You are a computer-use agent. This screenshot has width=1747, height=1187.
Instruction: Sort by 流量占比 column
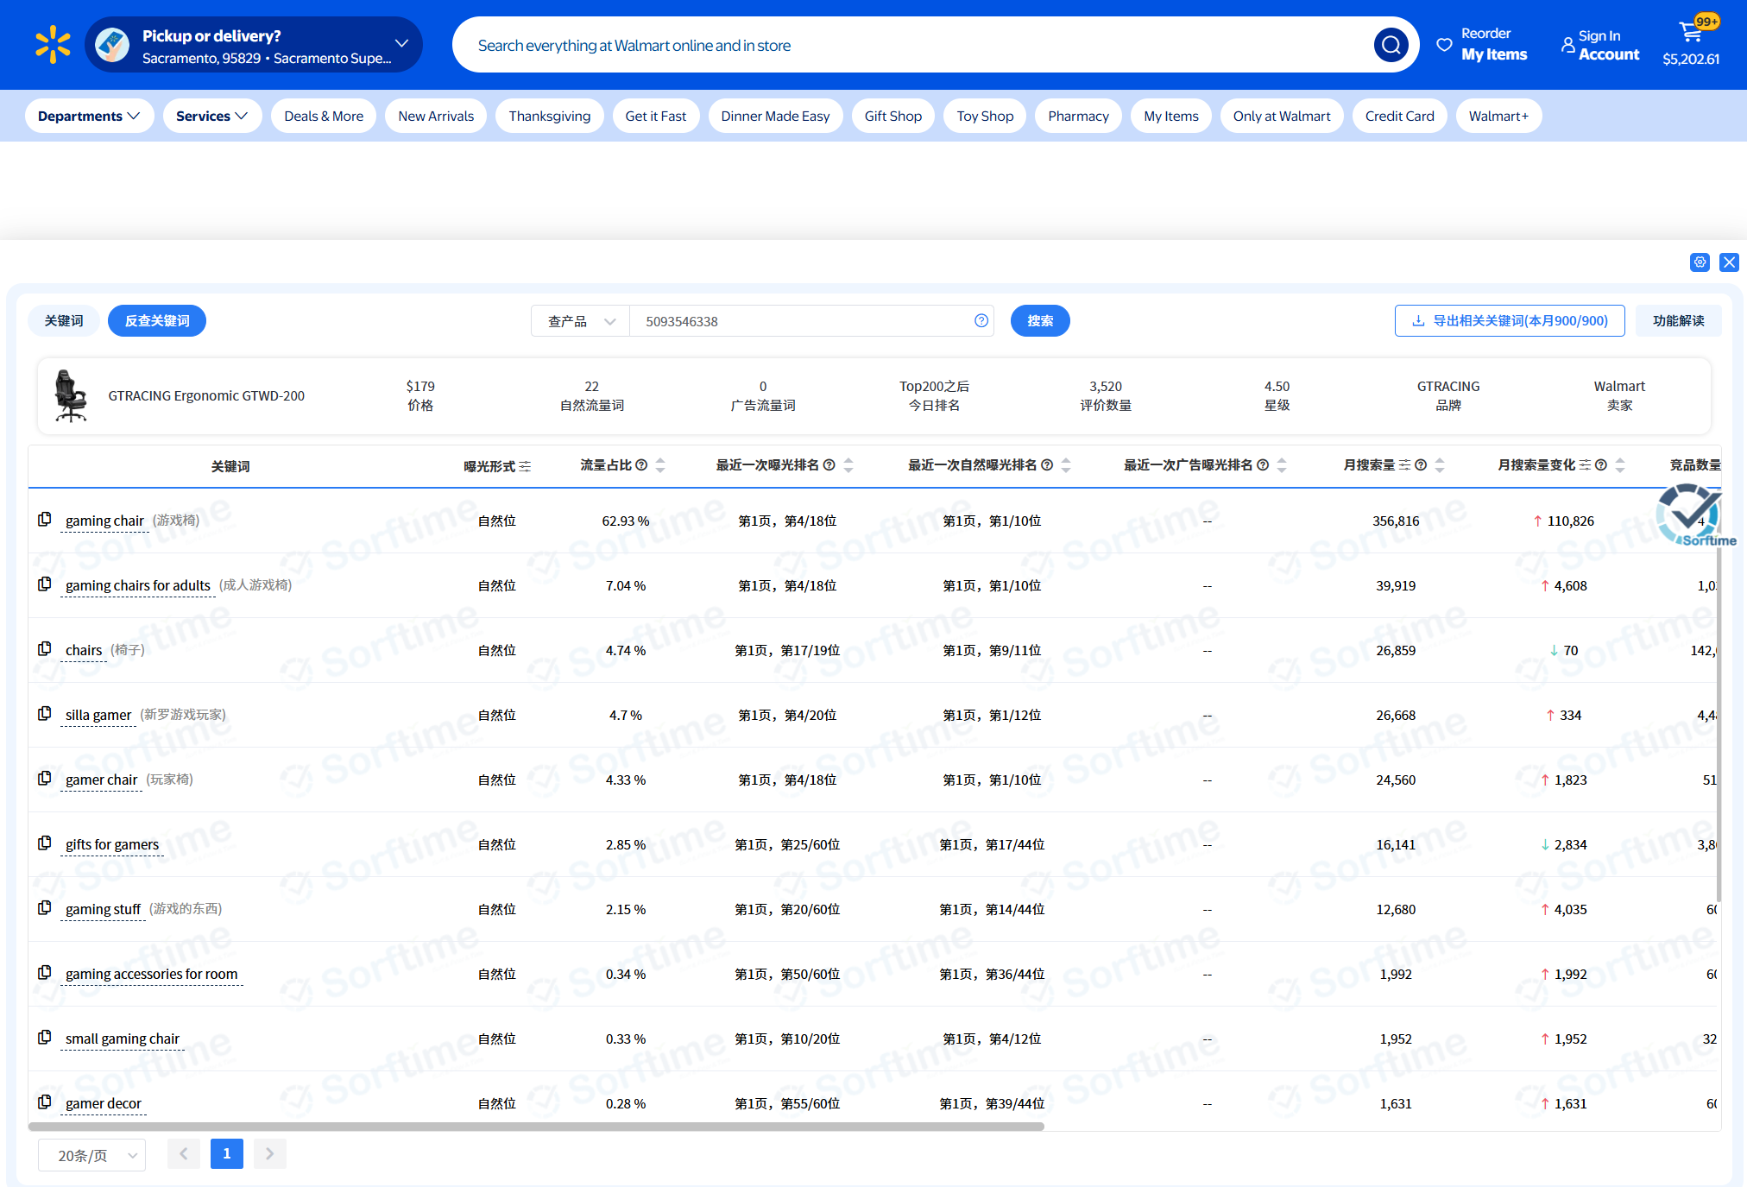point(660,465)
